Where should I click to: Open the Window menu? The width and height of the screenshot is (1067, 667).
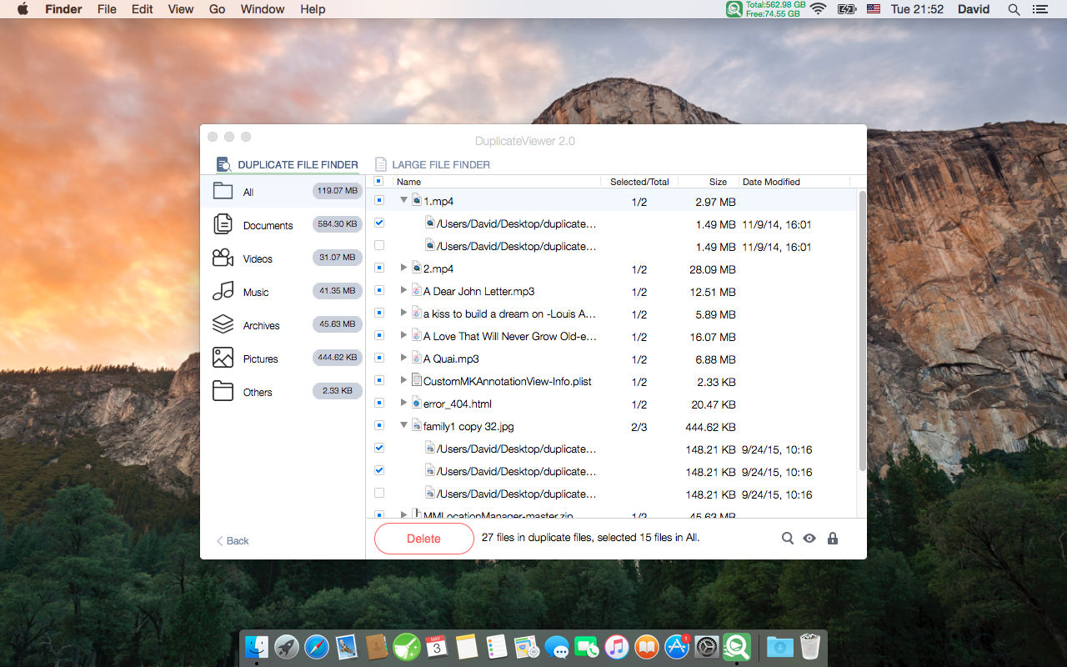(263, 9)
